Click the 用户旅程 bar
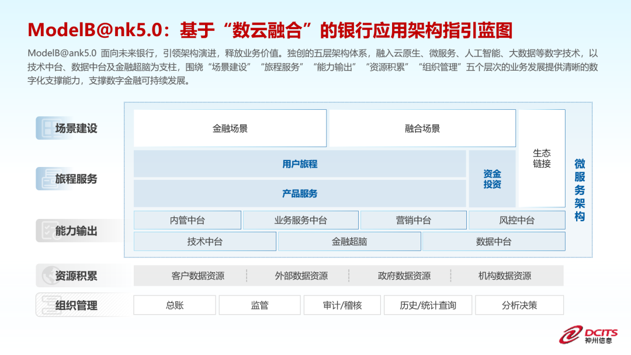This screenshot has width=631, height=355. 300,164
